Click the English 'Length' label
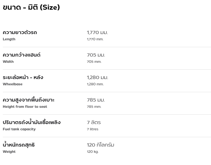211x165 pixels. pos(9,39)
